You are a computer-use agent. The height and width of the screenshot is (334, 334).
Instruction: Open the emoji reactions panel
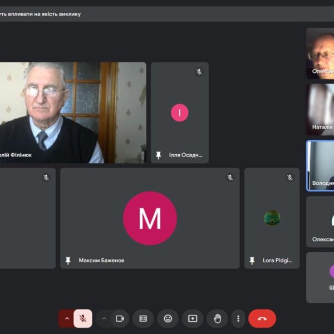168,318
